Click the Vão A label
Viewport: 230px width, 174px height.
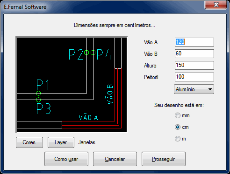coord(151,42)
